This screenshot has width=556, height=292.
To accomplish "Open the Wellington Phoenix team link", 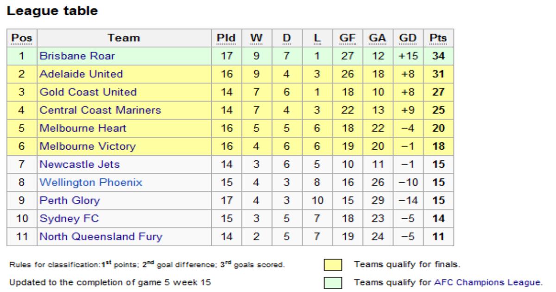I will pos(91,183).
